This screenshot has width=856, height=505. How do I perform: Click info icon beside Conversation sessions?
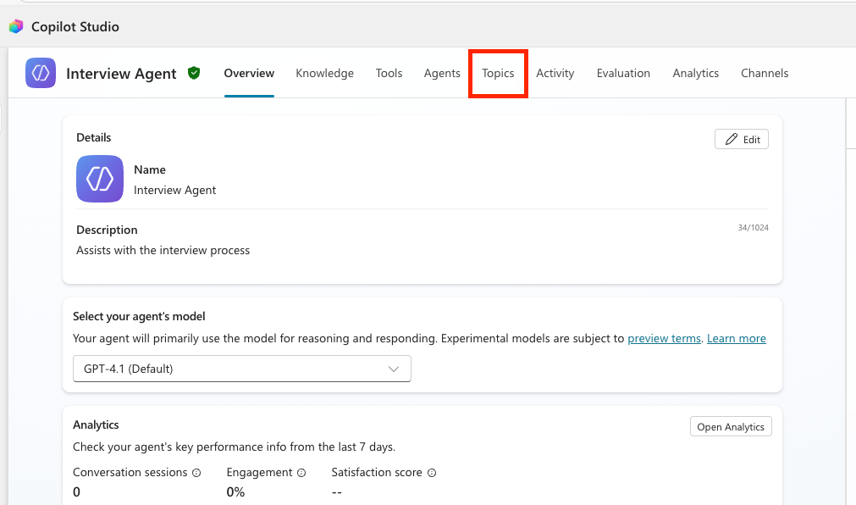tap(196, 473)
